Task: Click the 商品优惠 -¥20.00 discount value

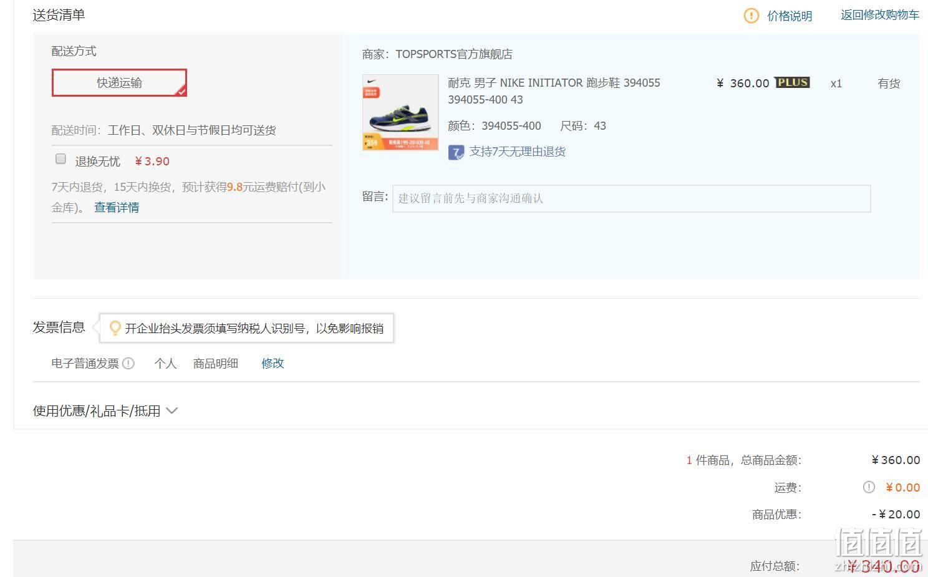Action: [896, 514]
